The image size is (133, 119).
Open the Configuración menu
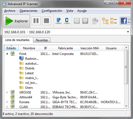[52, 11]
